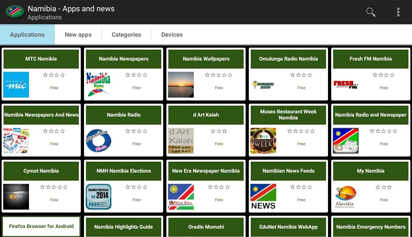
Task: Open the Categories tab
Action: click(x=126, y=35)
